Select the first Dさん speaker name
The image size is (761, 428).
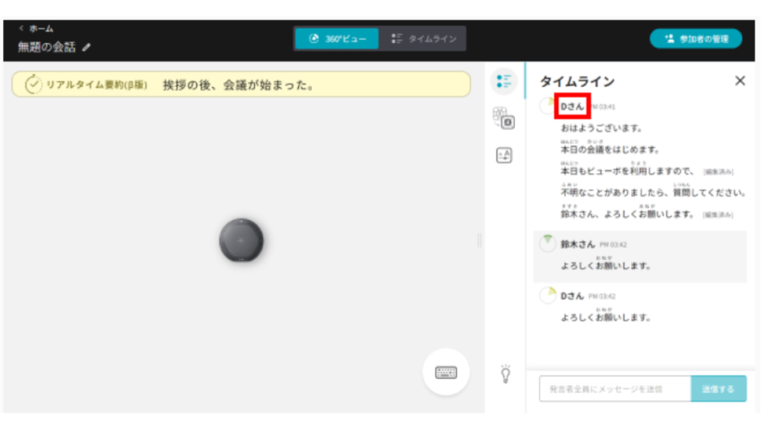pyautogui.click(x=572, y=107)
